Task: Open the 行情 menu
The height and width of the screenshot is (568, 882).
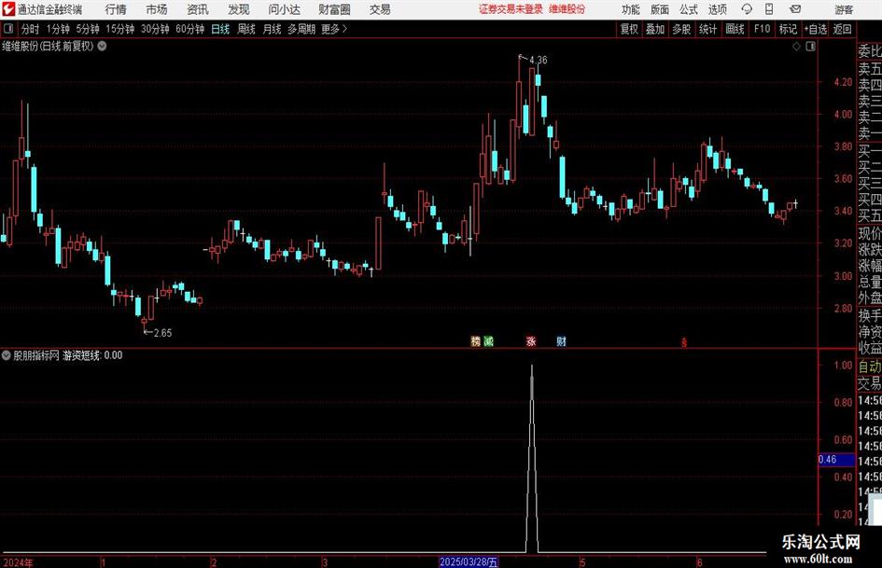Action: (x=116, y=9)
